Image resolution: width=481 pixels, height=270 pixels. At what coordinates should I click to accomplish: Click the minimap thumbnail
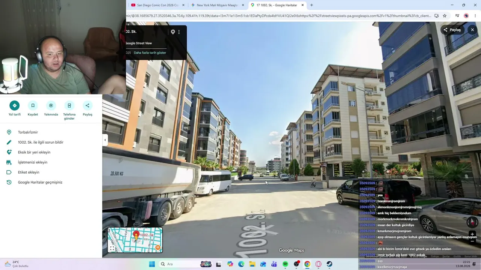click(135, 240)
